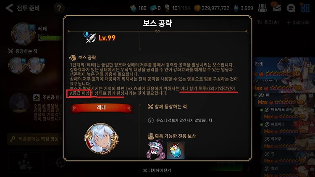Expand hero capacity with plus 230/300
The image size is (315, 177).
pos(298,23)
